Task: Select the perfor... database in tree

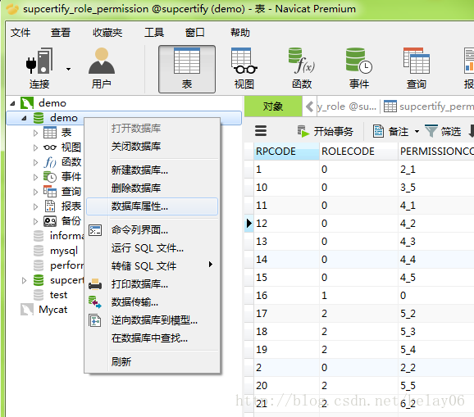Action: (x=66, y=265)
